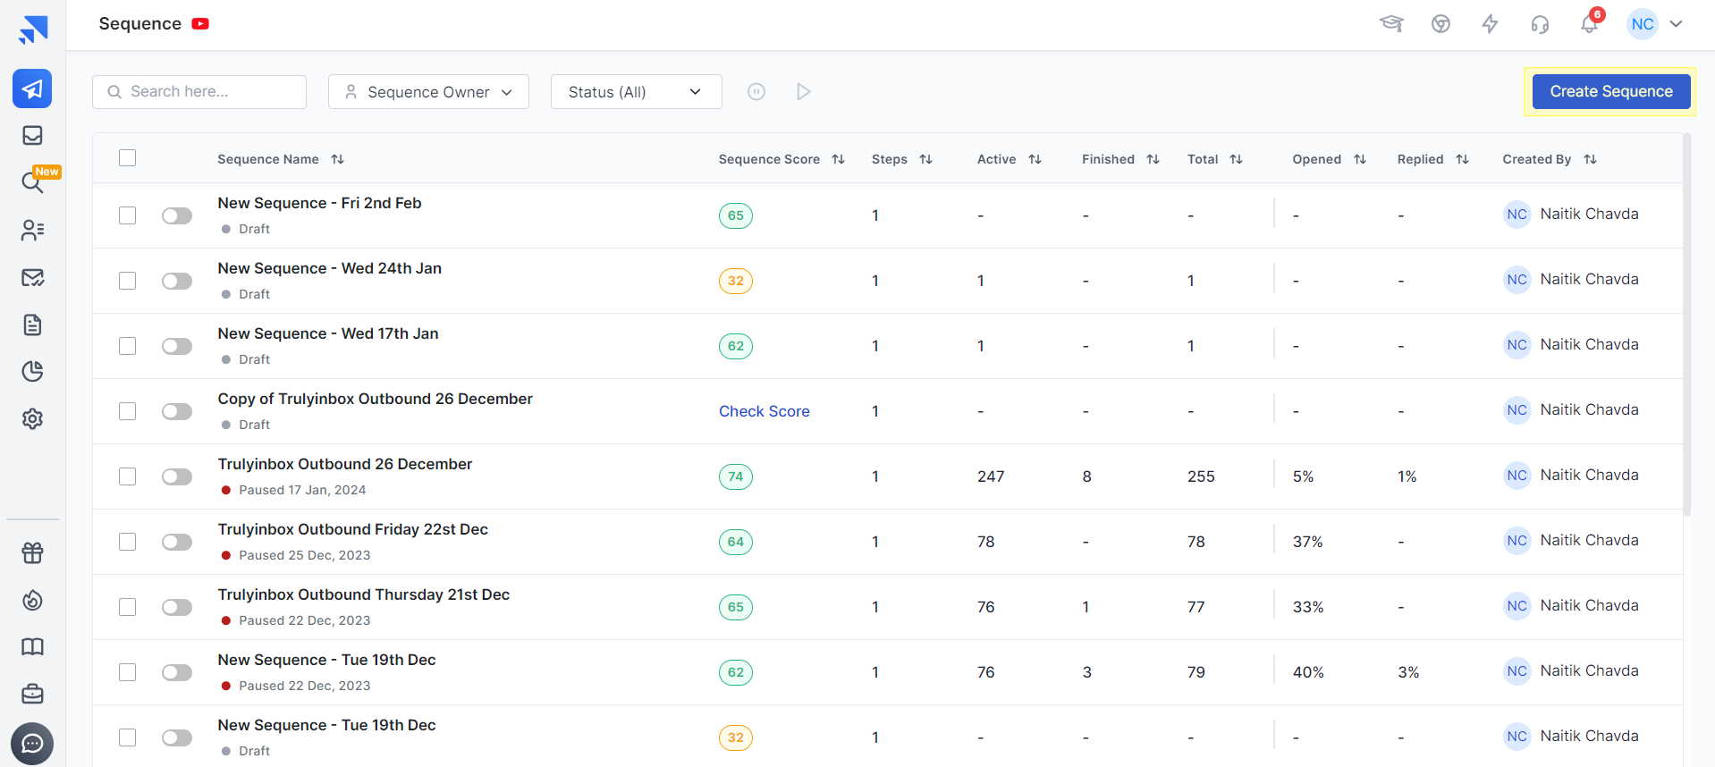Open the settings gear in sidebar
Viewport: 1715px width, 767px height.
coord(32,418)
